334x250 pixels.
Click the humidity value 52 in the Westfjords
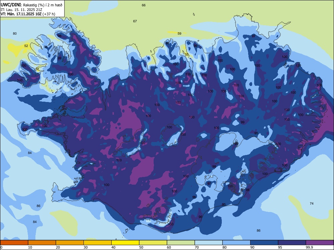[x=26, y=46]
